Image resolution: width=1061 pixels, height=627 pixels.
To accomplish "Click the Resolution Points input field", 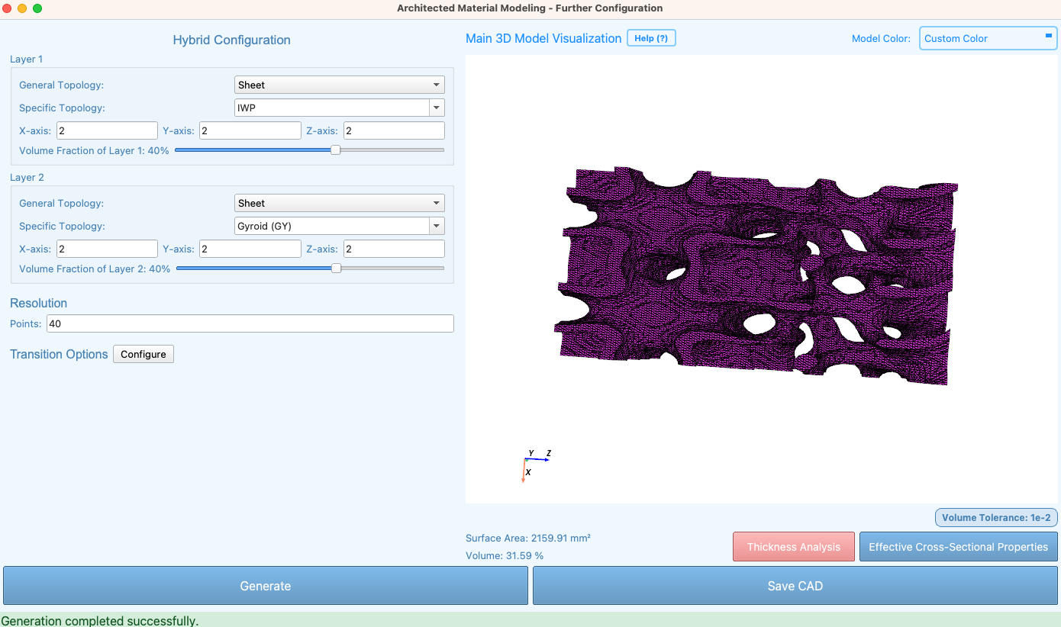I will point(250,323).
